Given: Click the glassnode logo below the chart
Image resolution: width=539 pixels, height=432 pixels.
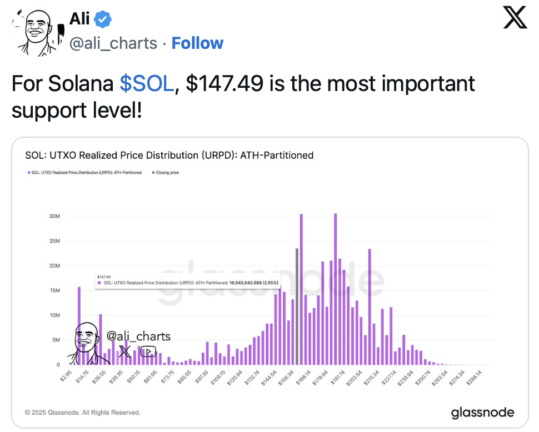Looking at the screenshot, I should (x=482, y=413).
